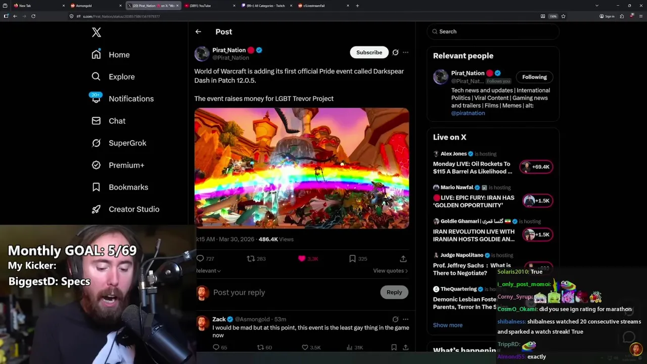
Task: Click the reply icon showing 727
Action: click(x=200, y=258)
